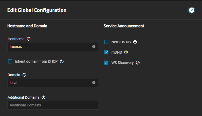The height and width of the screenshot is (116, 202).
Task: Click into the Hostname text field
Action: click(x=49, y=47)
